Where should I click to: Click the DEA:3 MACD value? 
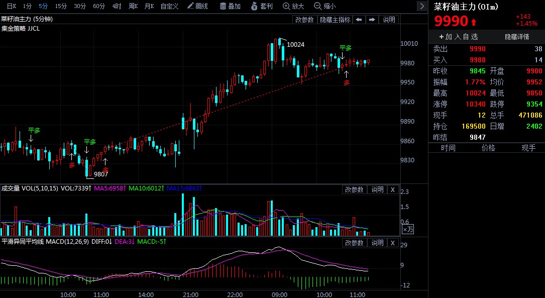125,241
